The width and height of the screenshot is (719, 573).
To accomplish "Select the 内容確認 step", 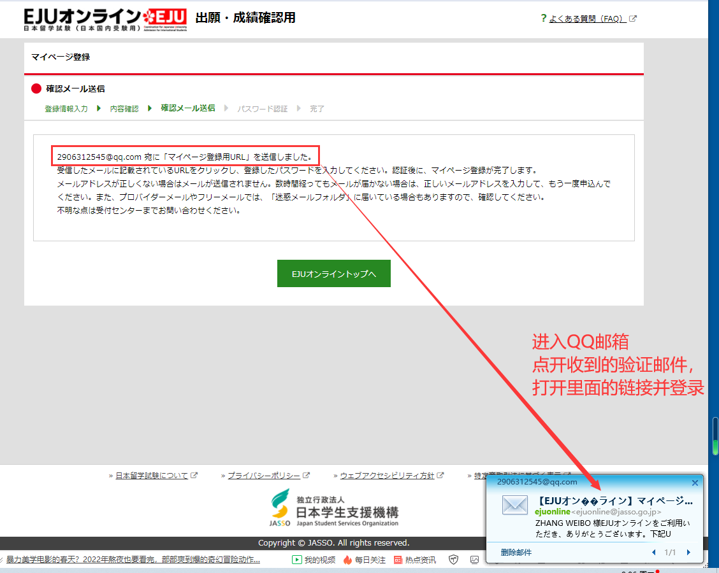I will tap(124, 109).
